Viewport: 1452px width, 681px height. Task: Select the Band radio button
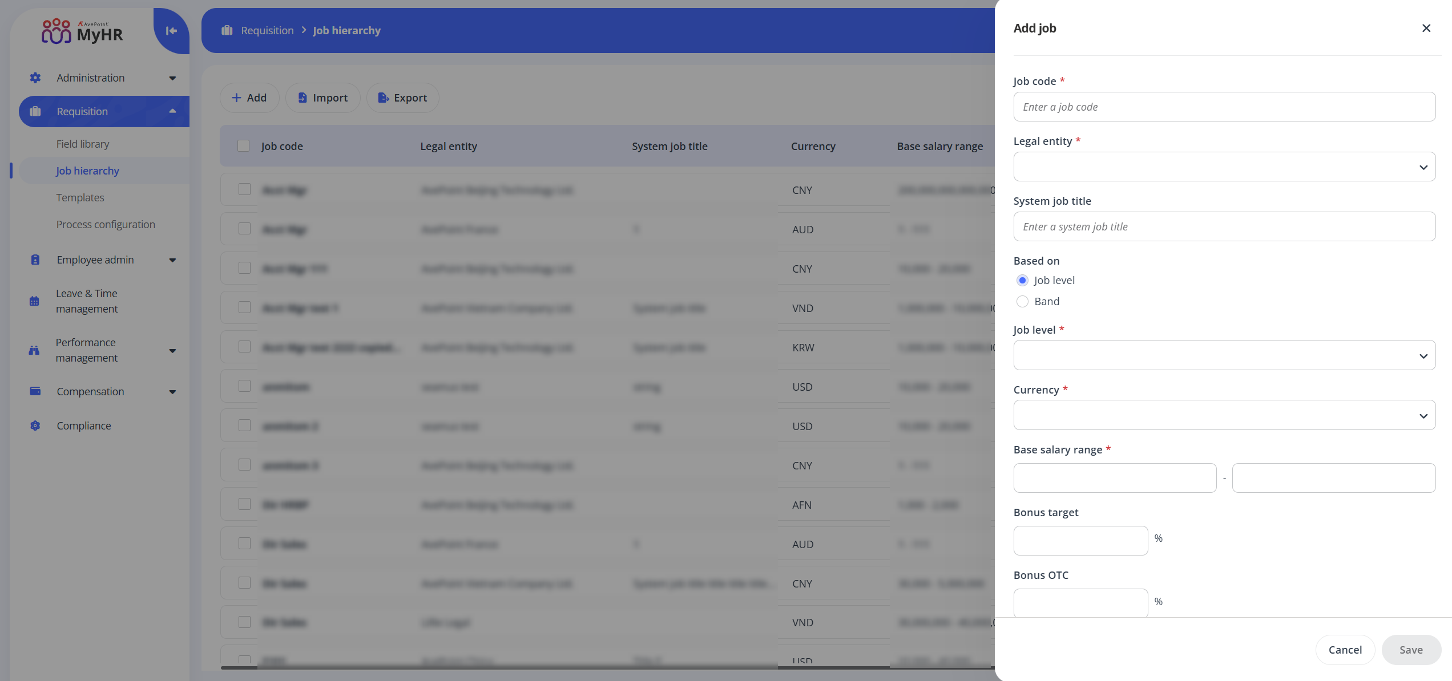coord(1023,301)
